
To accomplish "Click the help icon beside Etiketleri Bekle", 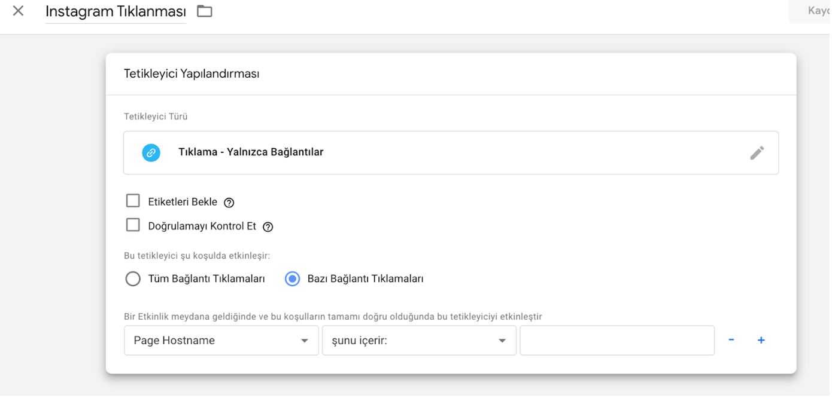I will (x=228, y=203).
